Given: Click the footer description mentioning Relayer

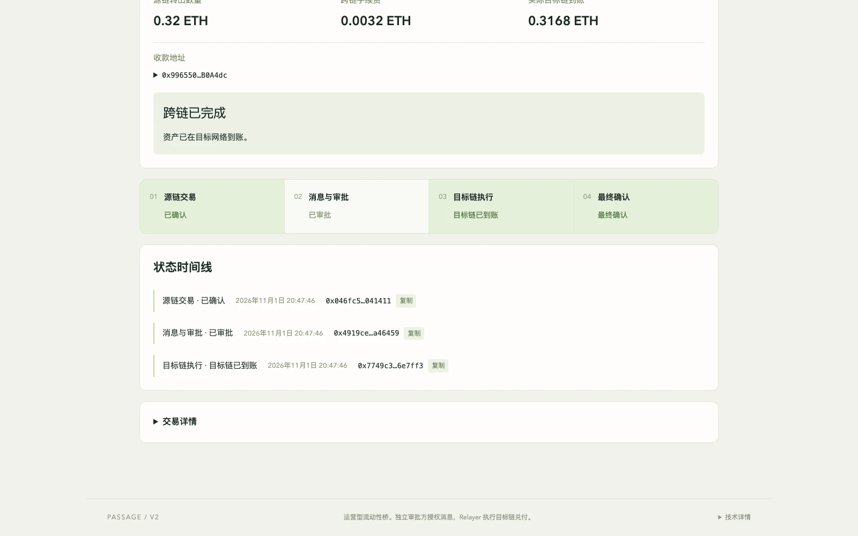Looking at the screenshot, I should coord(439,517).
